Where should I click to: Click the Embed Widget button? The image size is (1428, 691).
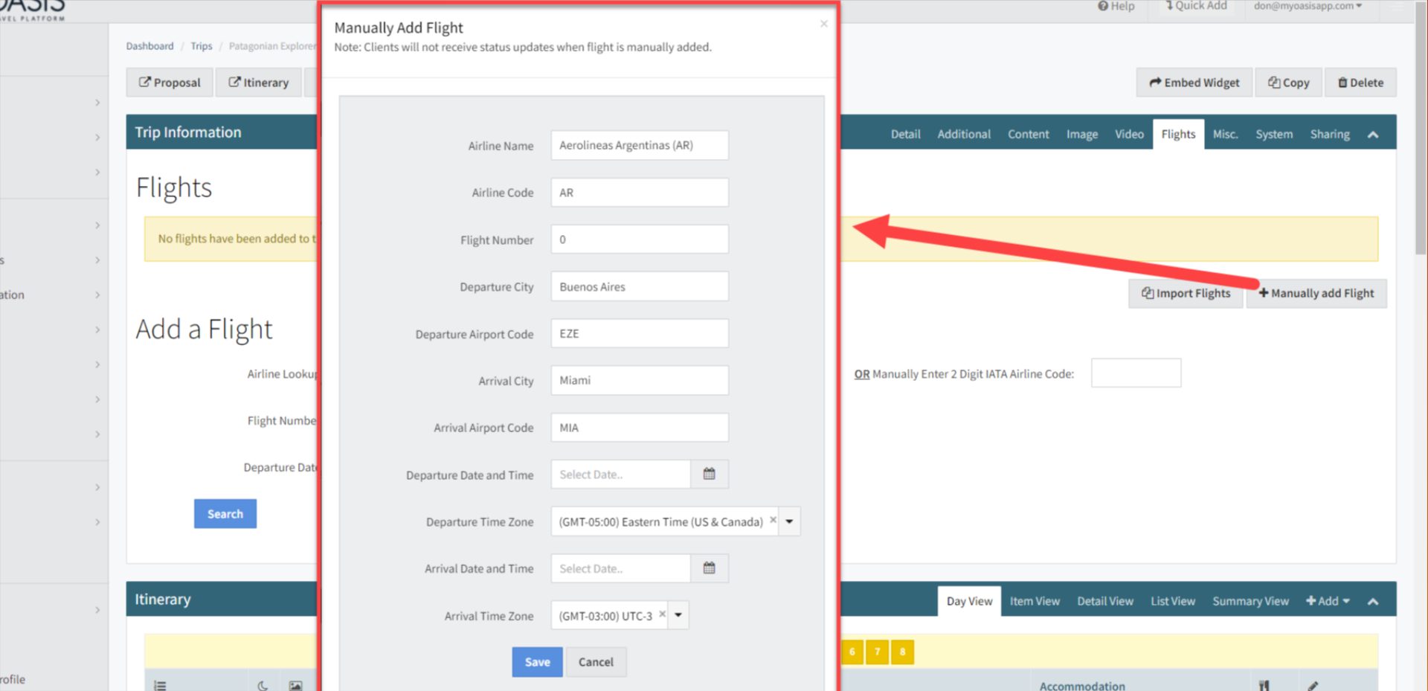[1194, 83]
